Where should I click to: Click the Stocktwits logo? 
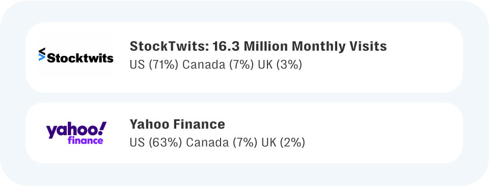tap(76, 56)
